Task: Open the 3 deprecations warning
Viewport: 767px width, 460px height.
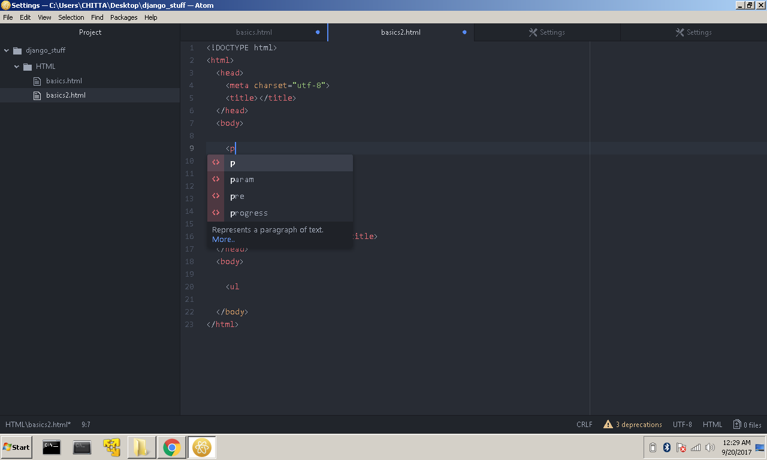Action: [x=633, y=425]
